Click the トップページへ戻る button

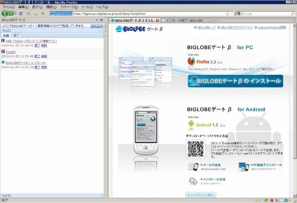200,195
